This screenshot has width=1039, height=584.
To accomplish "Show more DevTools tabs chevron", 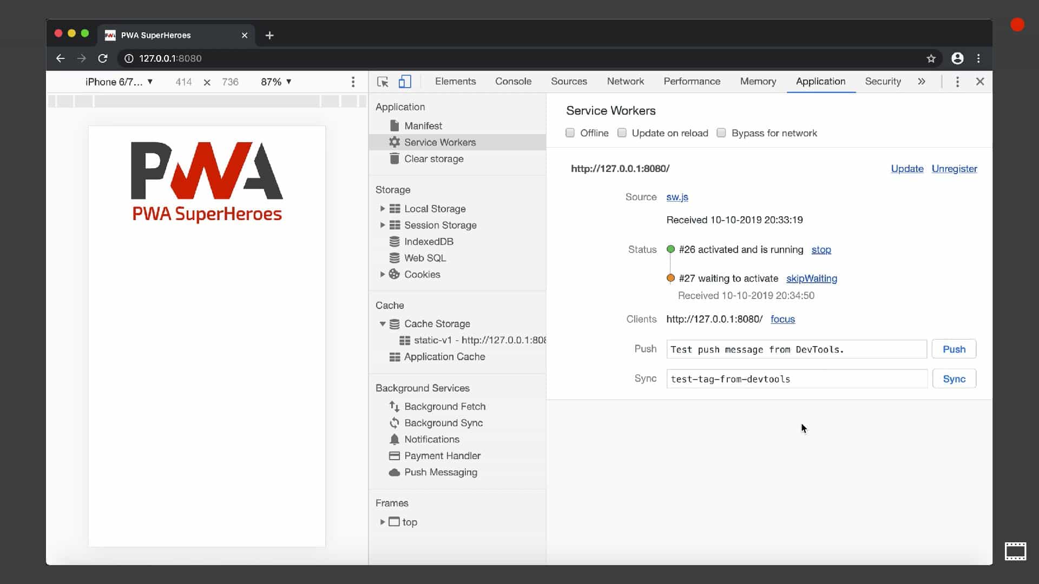I will click(922, 82).
